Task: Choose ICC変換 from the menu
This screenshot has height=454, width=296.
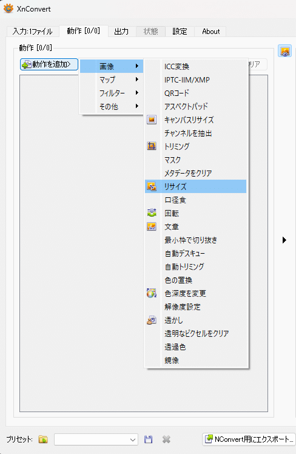Action: (195, 66)
